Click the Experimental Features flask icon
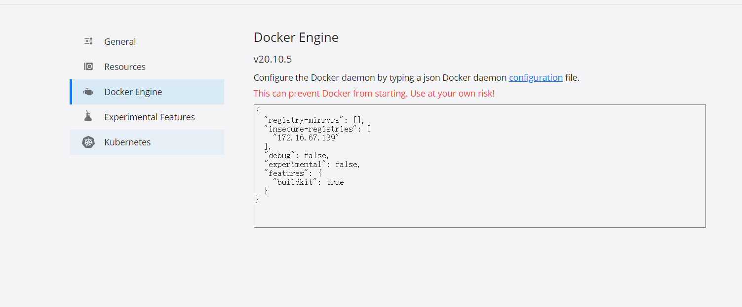The image size is (742, 307). 88,116
